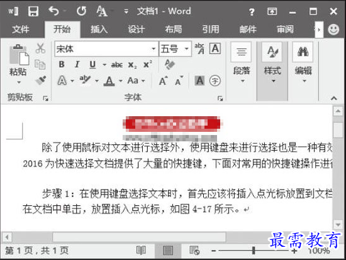The image size is (346, 260).
Task: Open Word Help question mark
Action: coord(252,11)
